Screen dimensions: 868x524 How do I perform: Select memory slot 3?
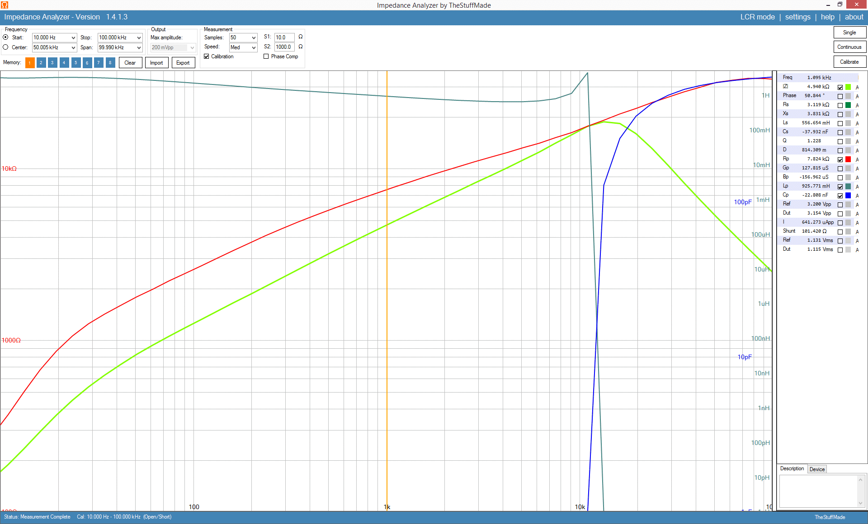click(x=52, y=63)
